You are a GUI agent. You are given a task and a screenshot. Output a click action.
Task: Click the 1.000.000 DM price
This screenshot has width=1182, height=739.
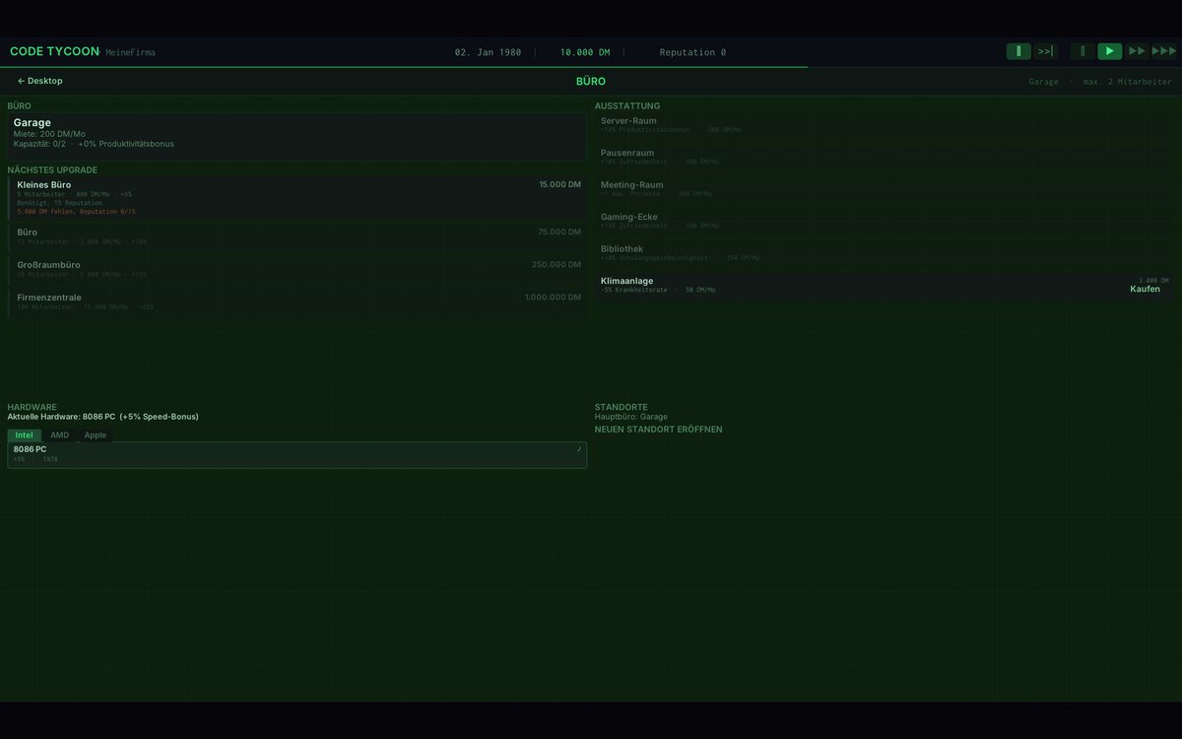click(x=553, y=297)
